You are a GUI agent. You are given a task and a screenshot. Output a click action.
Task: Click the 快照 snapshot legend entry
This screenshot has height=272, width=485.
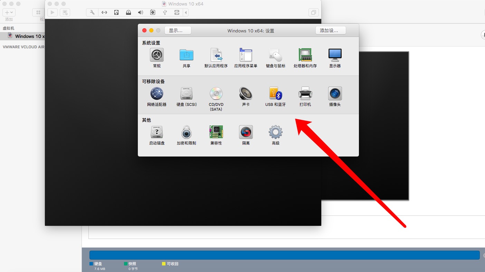131,266
